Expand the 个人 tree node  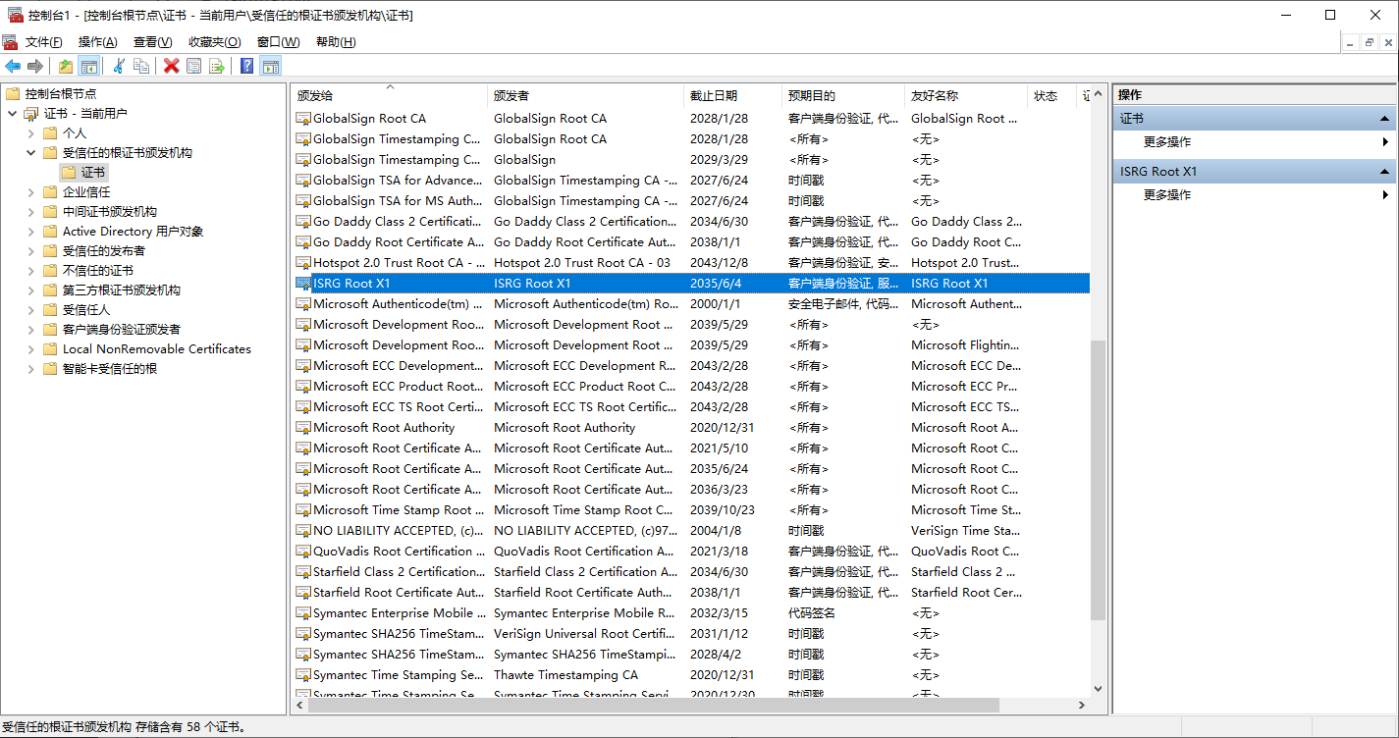coord(30,132)
